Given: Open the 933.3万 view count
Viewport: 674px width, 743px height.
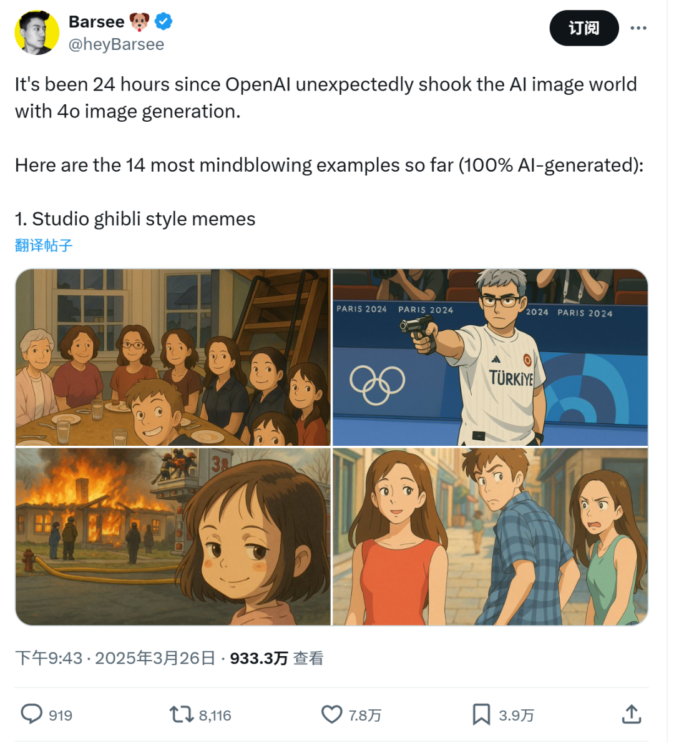Looking at the screenshot, I should pyautogui.click(x=258, y=658).
